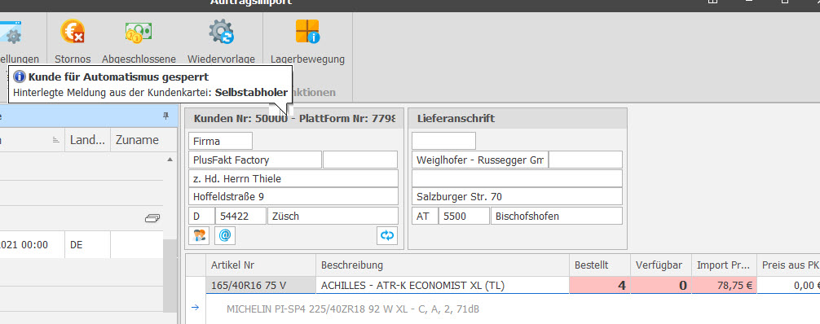Screen dimensions: 820x324
Task: Edit customer country code D field
Action: (201, 216)
